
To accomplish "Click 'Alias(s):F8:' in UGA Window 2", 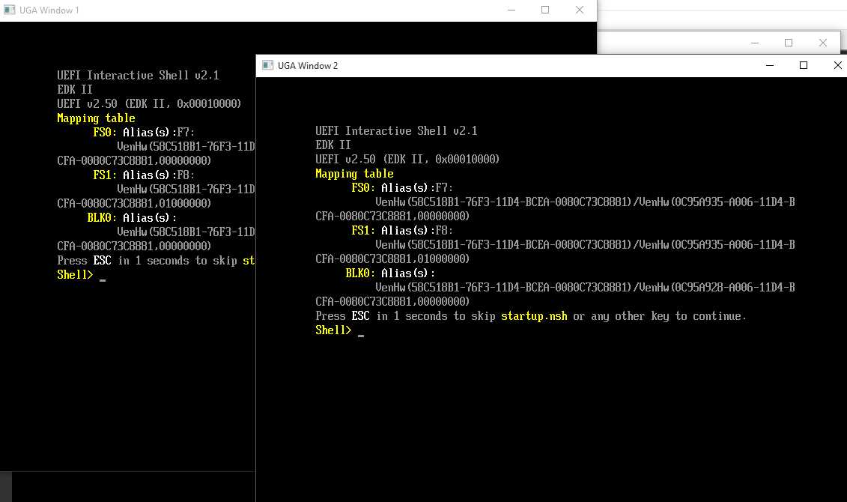I will 417,231.
